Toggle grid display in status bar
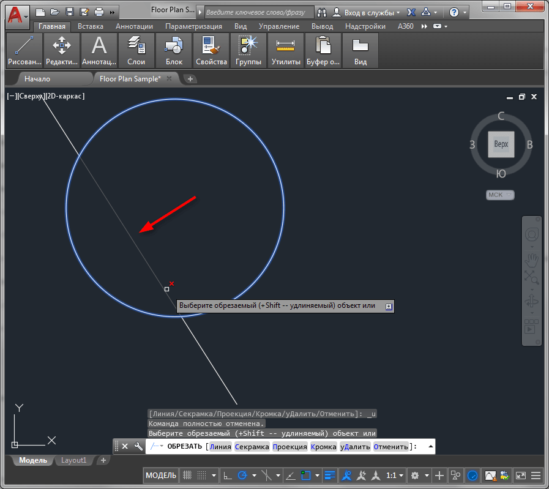The image size is (549, 489). pyautogui.click(x=187, y=475)
